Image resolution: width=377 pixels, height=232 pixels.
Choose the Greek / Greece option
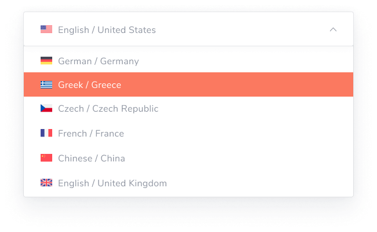[89, 85]
